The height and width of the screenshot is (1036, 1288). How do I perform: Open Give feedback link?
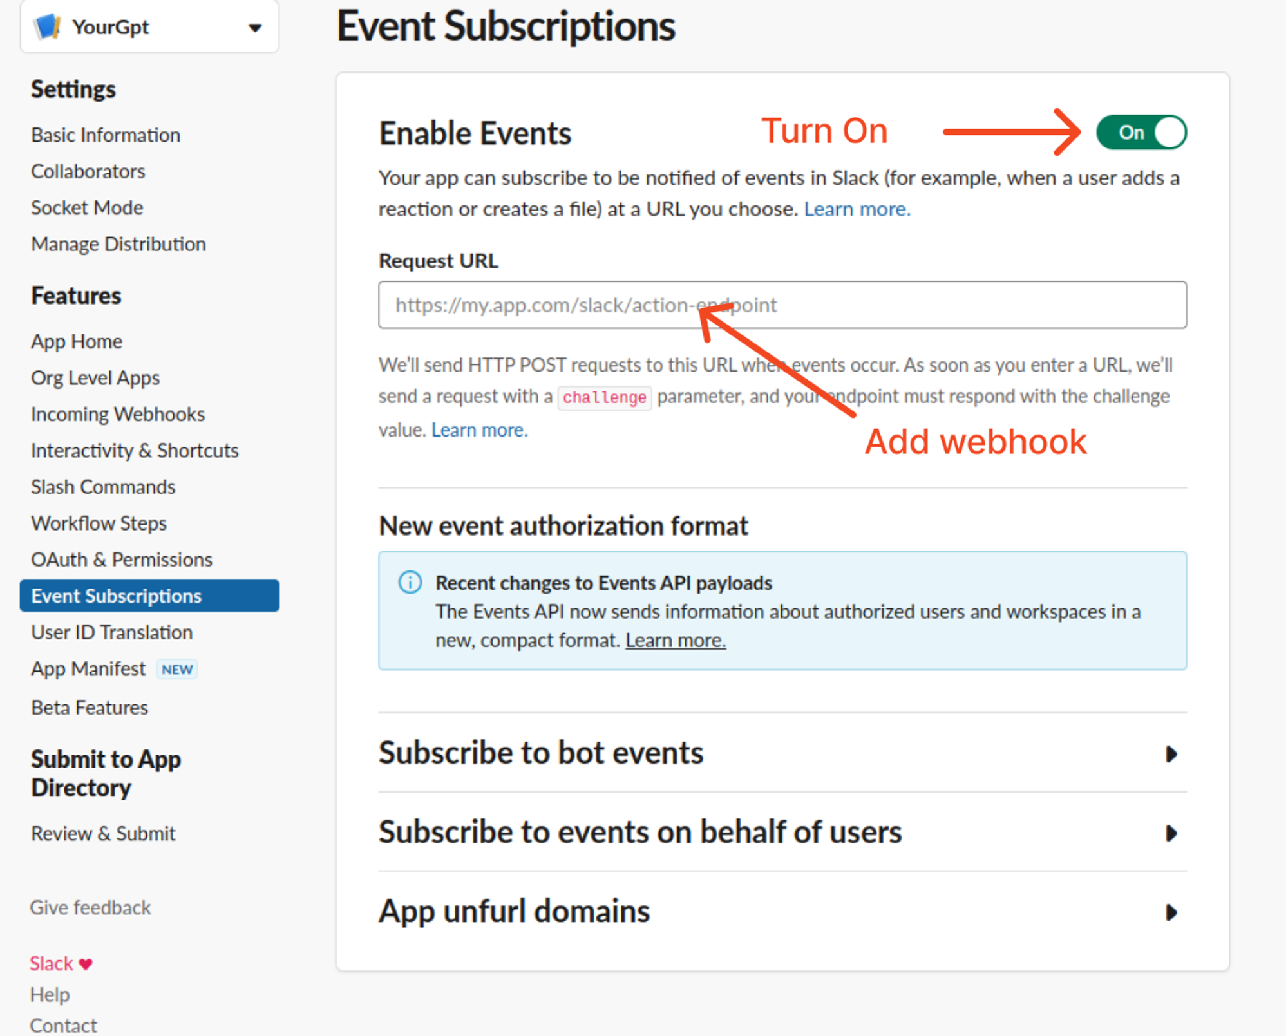click(90, 908)
